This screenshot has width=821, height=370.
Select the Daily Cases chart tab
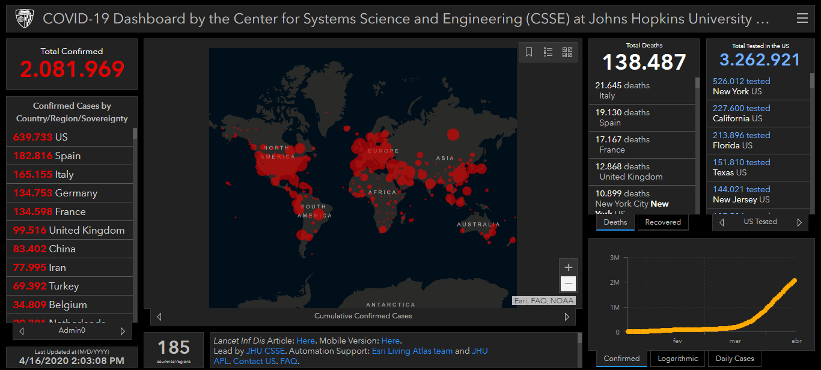pyautogui.click(x=734, y=359)
